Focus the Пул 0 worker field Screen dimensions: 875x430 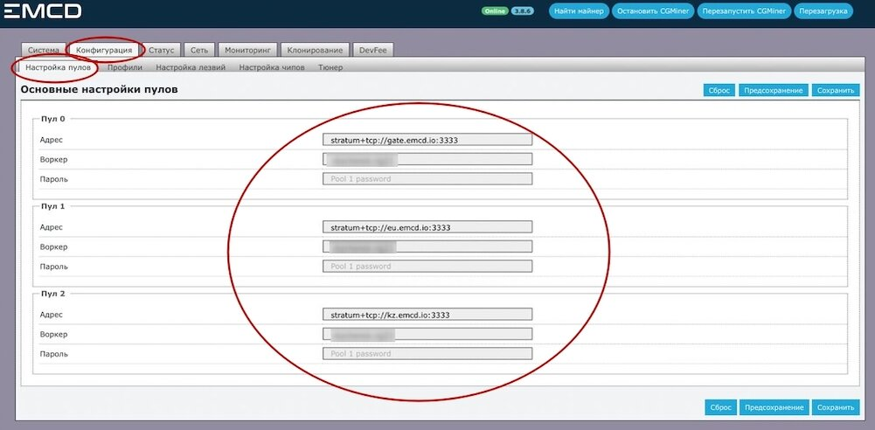(427, 160)
